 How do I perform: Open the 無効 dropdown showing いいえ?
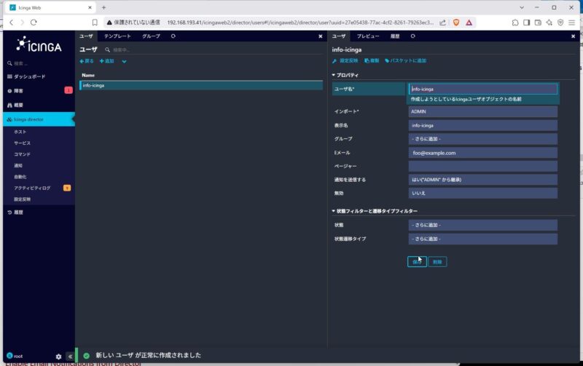(483, 193)
